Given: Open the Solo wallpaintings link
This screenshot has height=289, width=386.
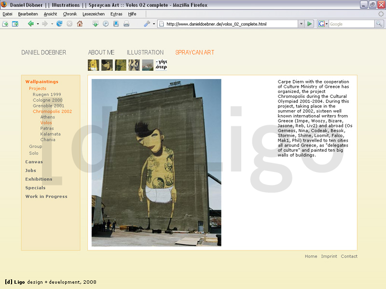Looking at the screenshot, I should (34, 153).
